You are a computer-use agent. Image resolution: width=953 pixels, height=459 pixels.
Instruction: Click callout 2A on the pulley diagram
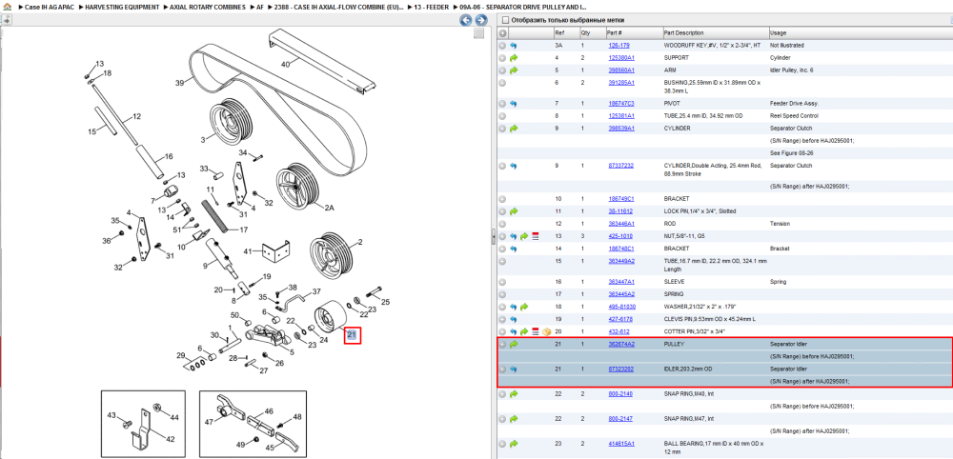[330, 208]
